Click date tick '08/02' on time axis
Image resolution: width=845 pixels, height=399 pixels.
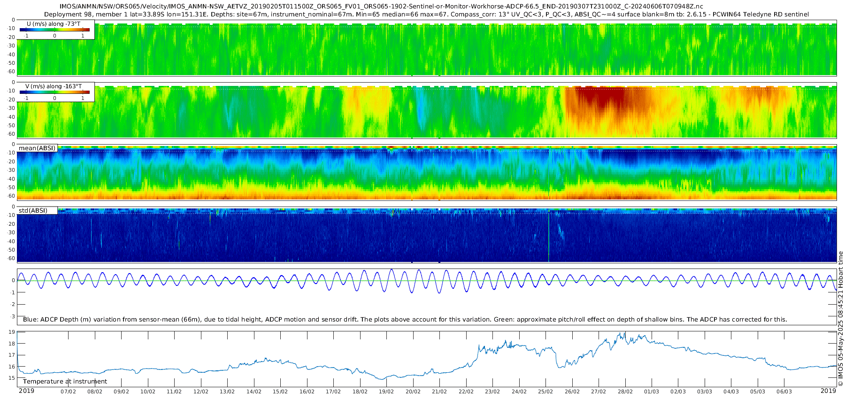pos(95,391)
